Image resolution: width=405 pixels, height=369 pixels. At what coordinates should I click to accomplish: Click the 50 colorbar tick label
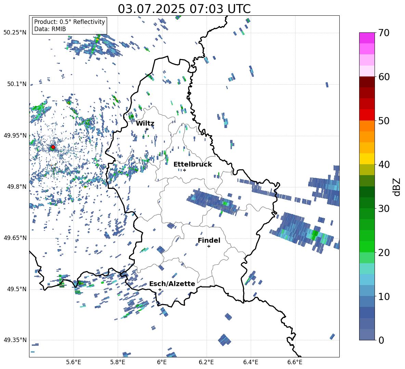click(383, 120)
